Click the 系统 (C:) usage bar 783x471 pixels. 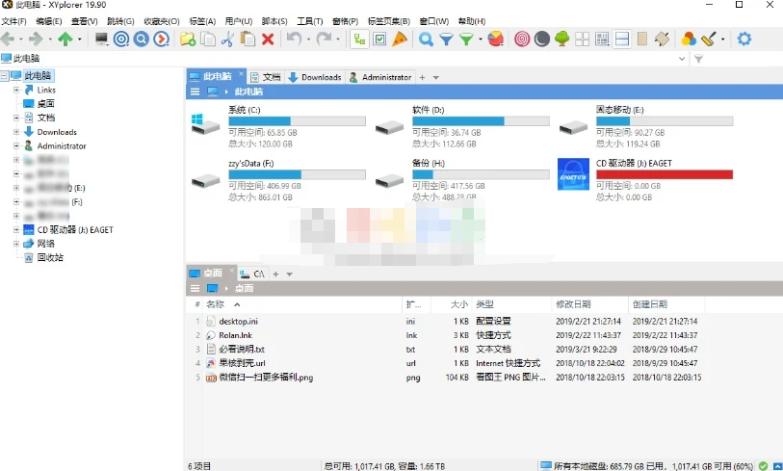pyautogui.click(x=298, y=120)
